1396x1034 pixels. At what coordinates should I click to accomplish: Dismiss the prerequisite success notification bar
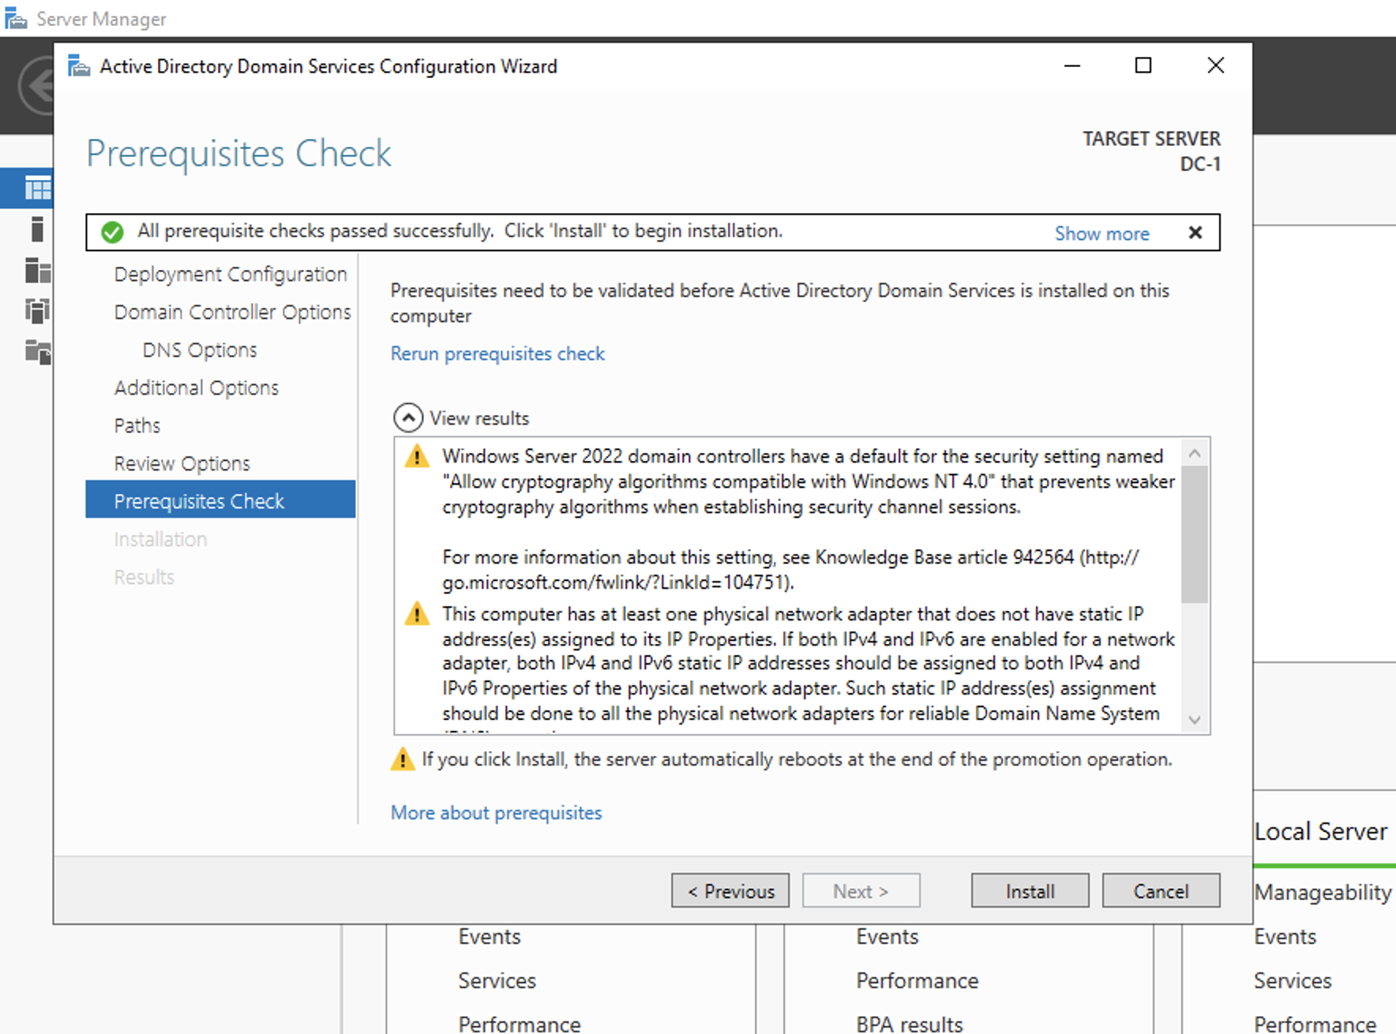tap(1195, 233)
